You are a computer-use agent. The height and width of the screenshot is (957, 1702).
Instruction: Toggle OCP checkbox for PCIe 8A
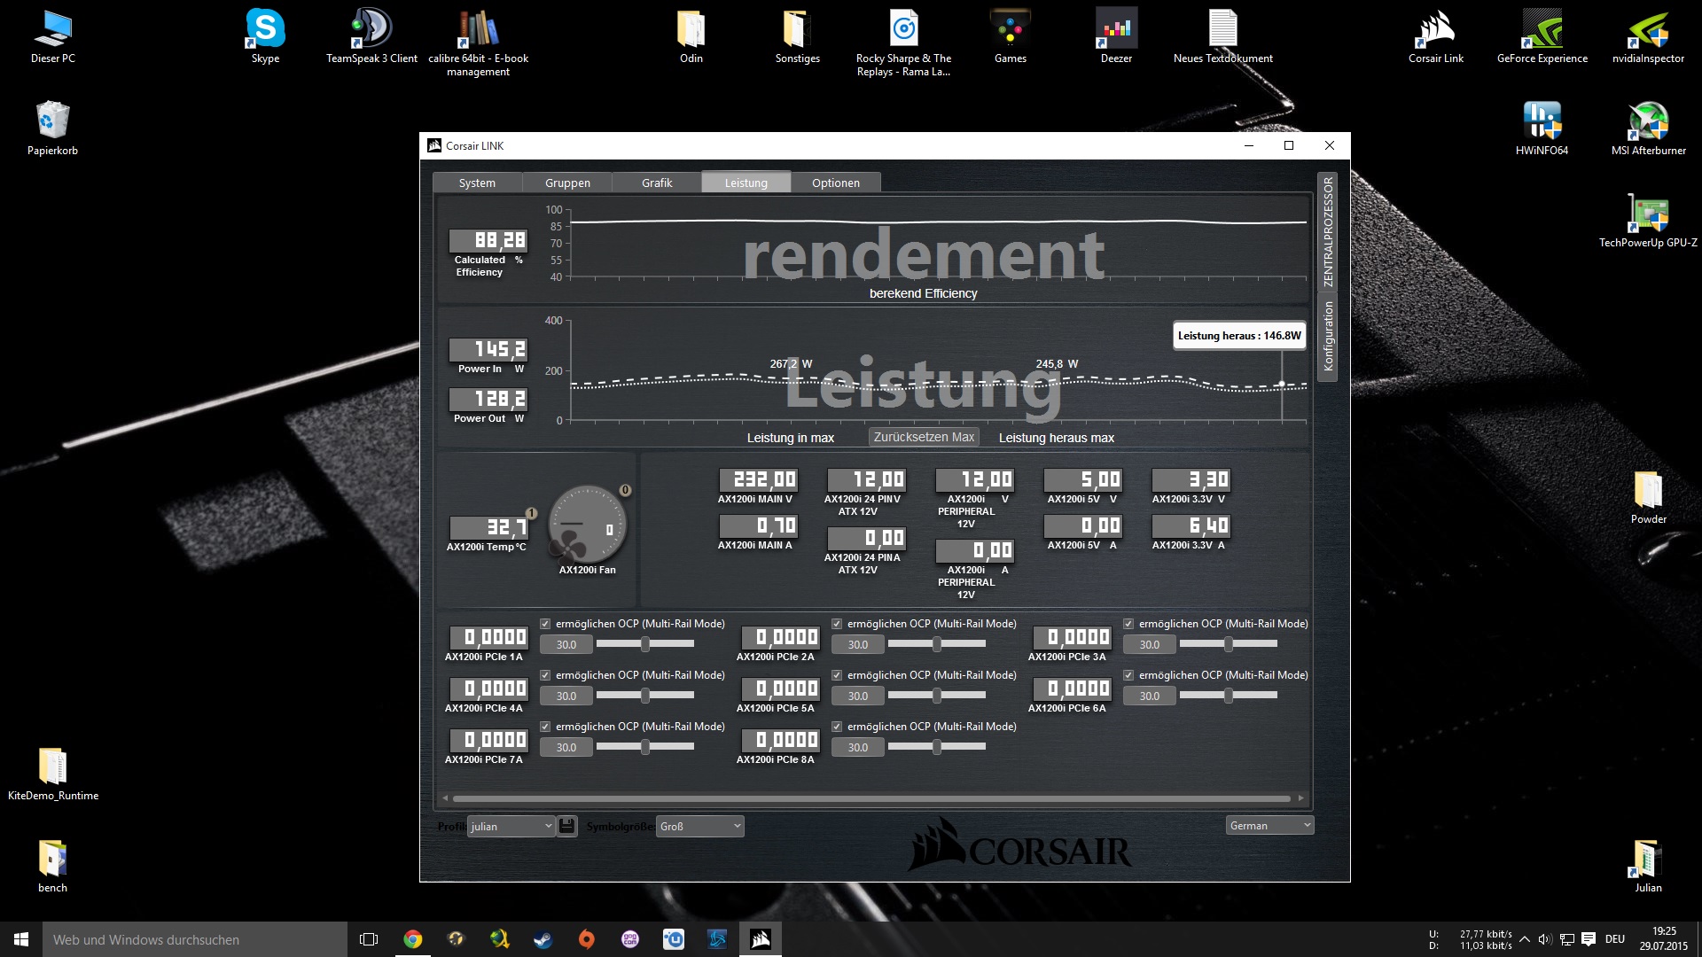(x=837, y=727)
